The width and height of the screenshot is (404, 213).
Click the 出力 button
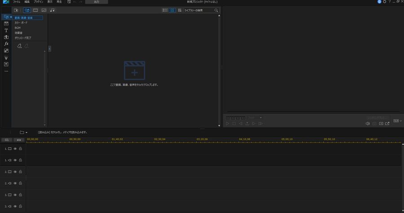(x=96, y=2)
